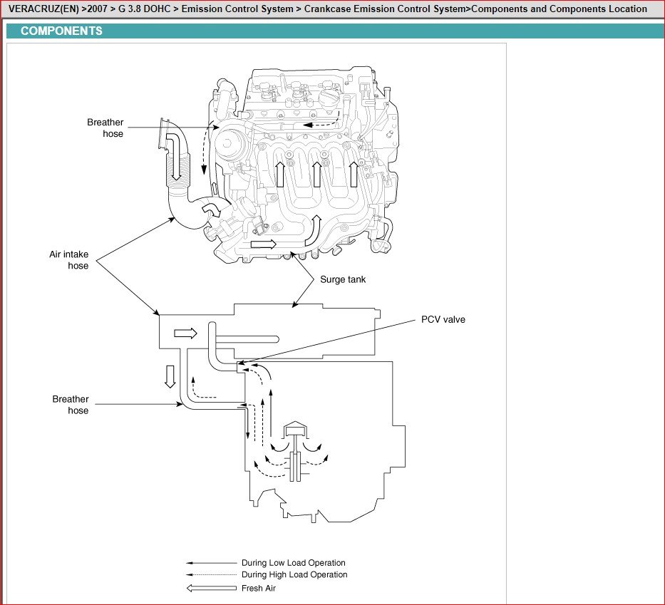Click the dashed arrow high-load legend symbol

click(211, 575)
